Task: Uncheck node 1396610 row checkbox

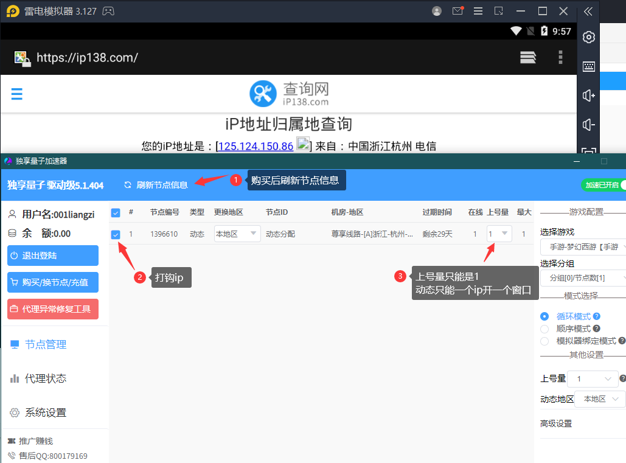Action: click(x=116, y=234)
